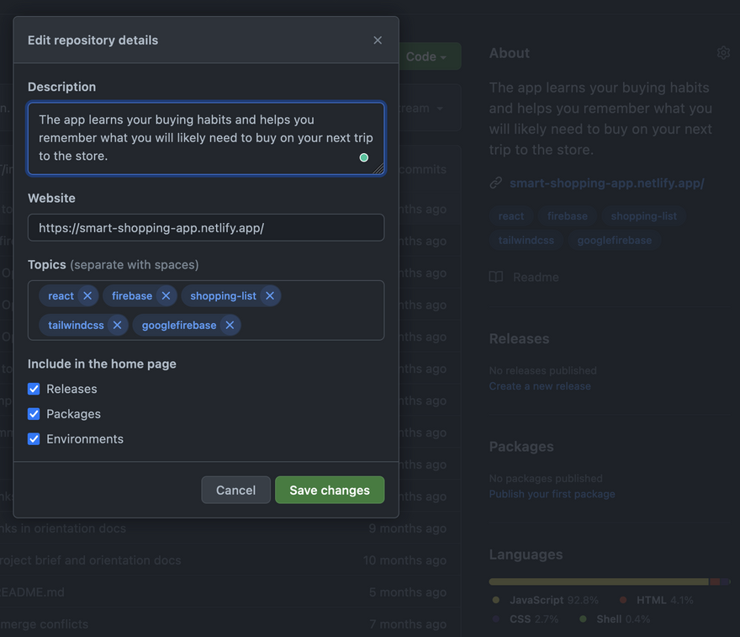Remove the shopping-list topic tag
740x637 pixels.
(x=269, y=296)
